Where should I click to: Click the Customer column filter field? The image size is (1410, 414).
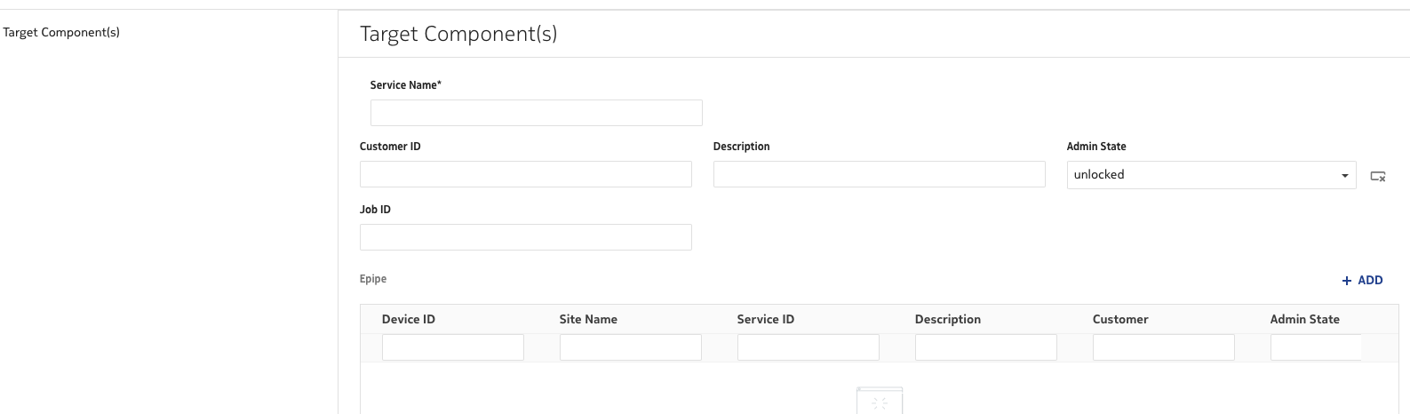pyautogui.click(x=1163, y=347)
